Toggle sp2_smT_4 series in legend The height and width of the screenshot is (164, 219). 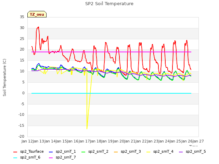click(160, 152)
